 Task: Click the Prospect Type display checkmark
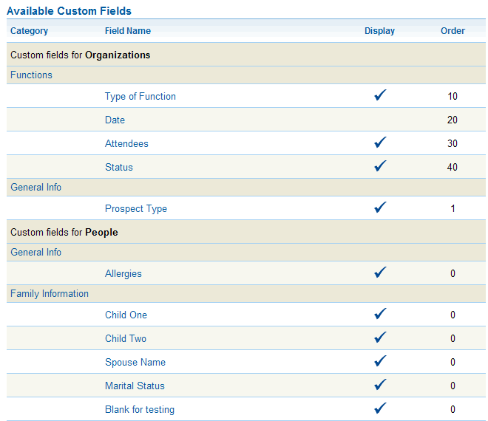coord(380,208)
